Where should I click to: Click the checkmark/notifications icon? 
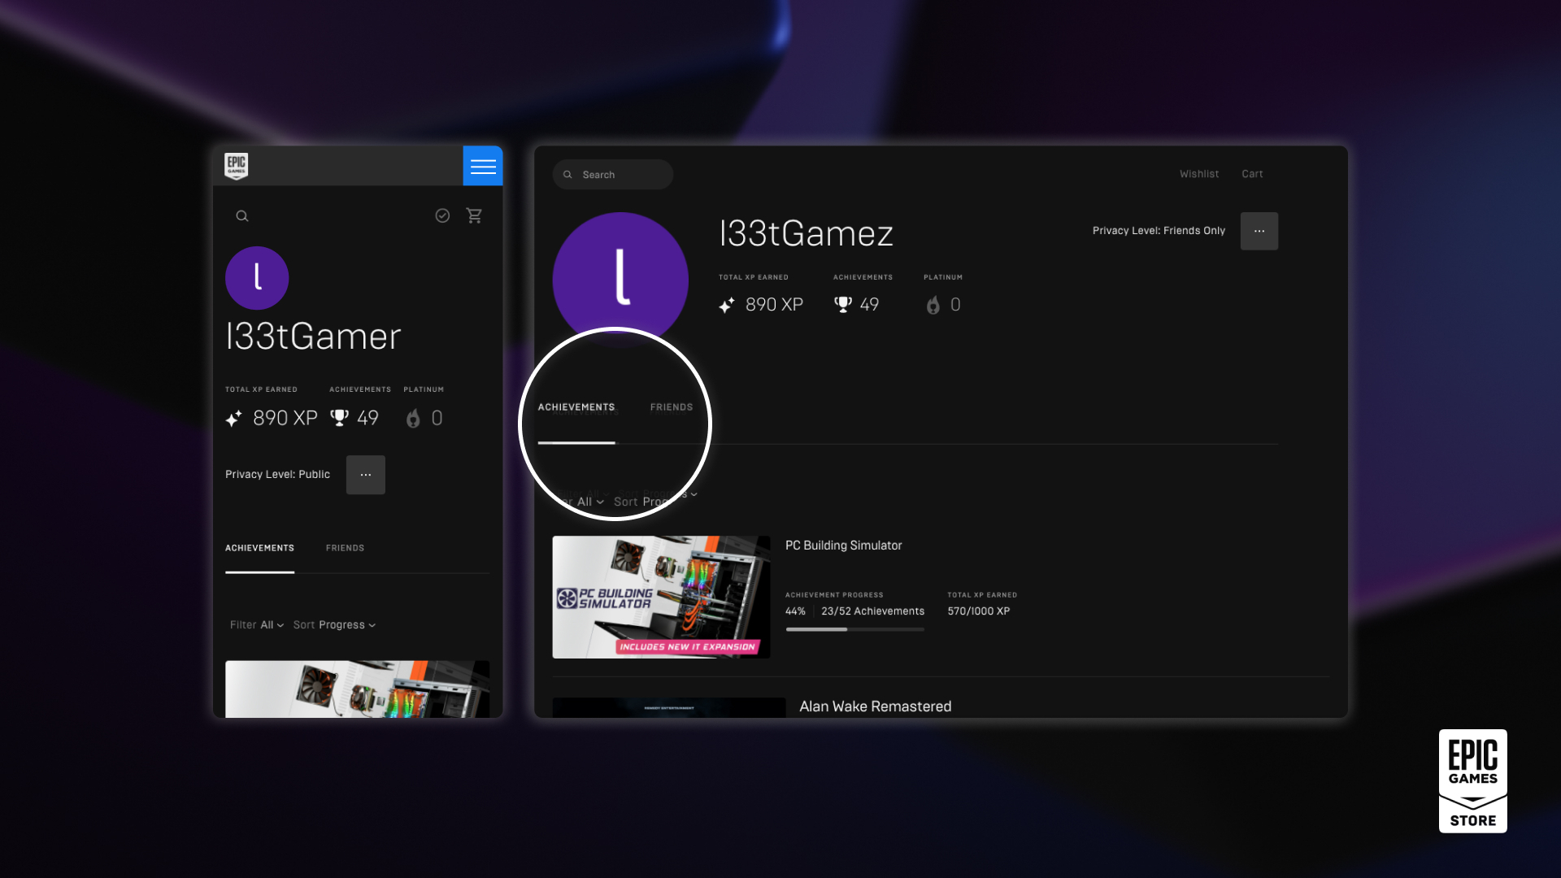[x=441, y=215]
